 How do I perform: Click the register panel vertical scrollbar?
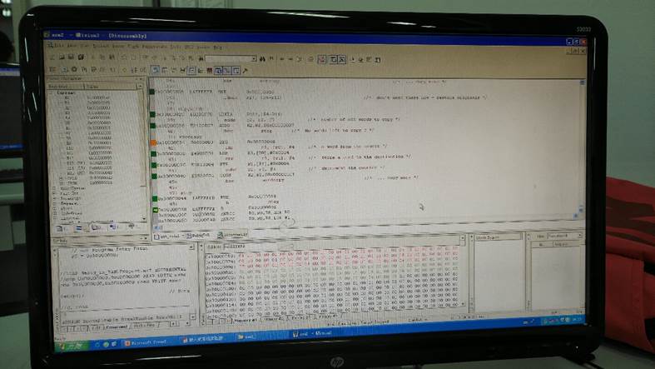pos(143,150)
